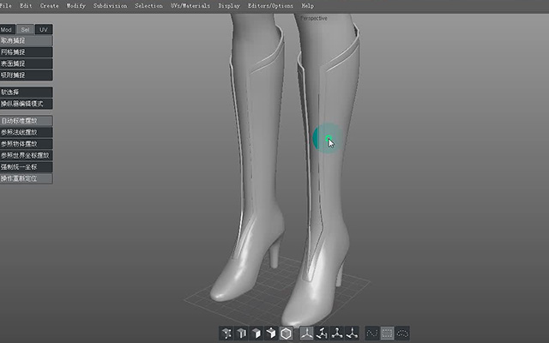Click the 表面捕捉 surface snap button
Viewport: 549px width, 343px height.
[x=27, y=63]
